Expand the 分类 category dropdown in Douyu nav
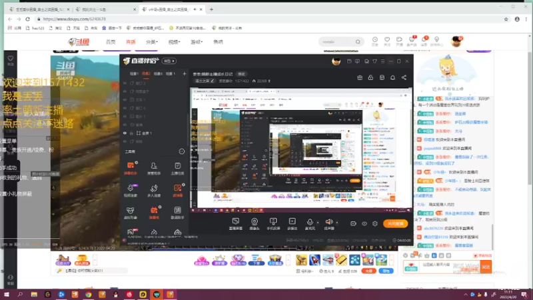 coord(152,42)
